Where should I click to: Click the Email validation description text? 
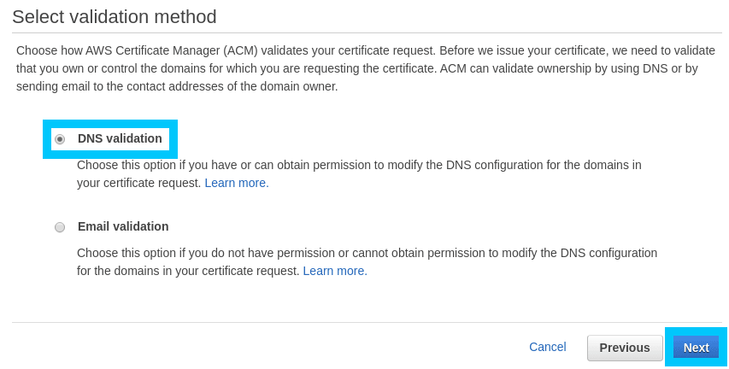coord(367,253)
